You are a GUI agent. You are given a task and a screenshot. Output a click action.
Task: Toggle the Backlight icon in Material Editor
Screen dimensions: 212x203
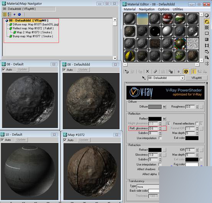[x=207, y=21]
